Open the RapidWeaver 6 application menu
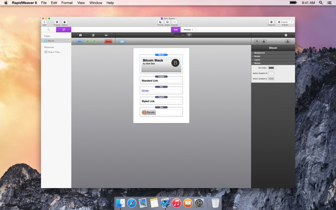Image resolution: width=336 pixels, height=210 pixels. 24,3
